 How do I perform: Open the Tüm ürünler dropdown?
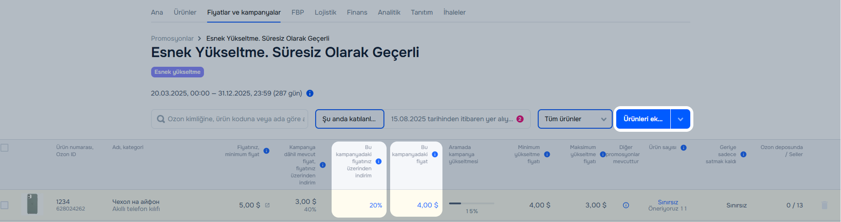click(x=575, y=119)
